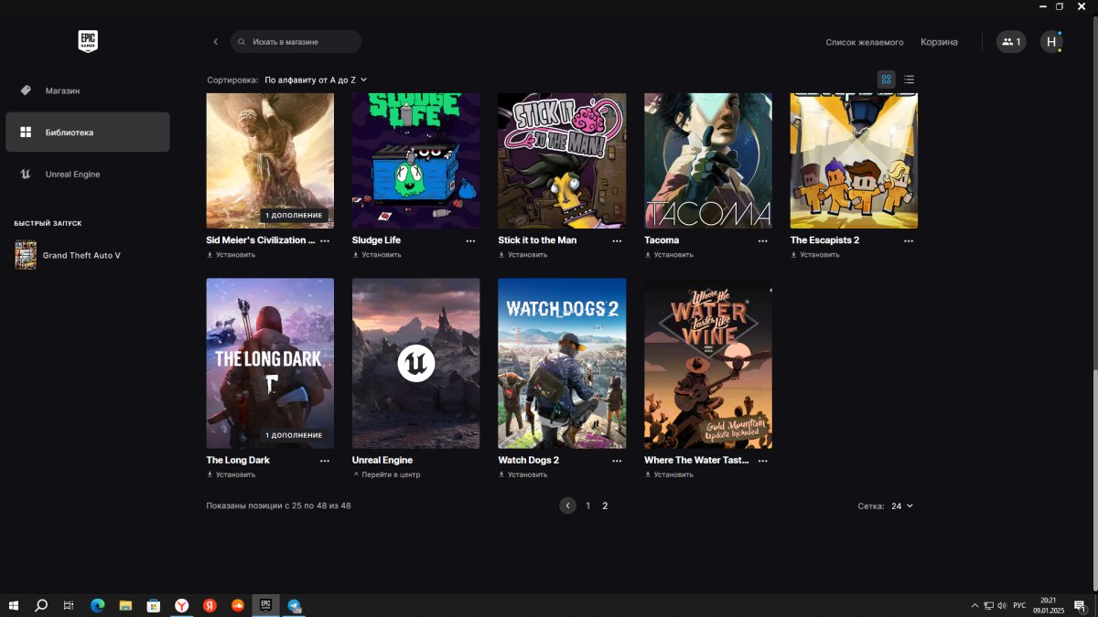Install Tacoma
The width and height of the screenshot is (1098, 617).
coord(670,255)
